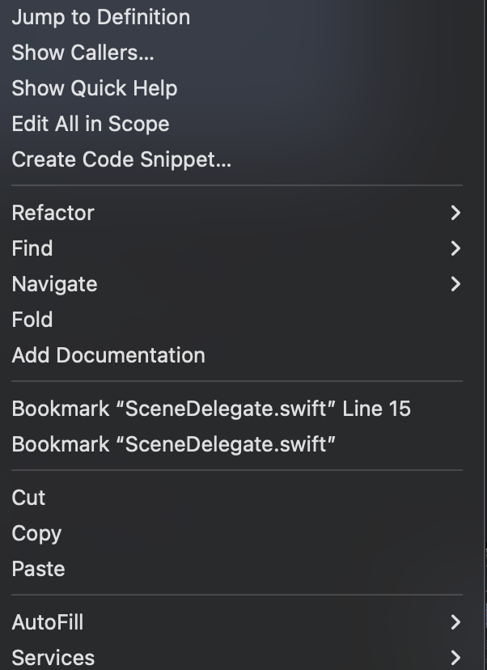Choose Jump to Definition menu entry
The height and width of the screenshot is (670, 487).
101,17
